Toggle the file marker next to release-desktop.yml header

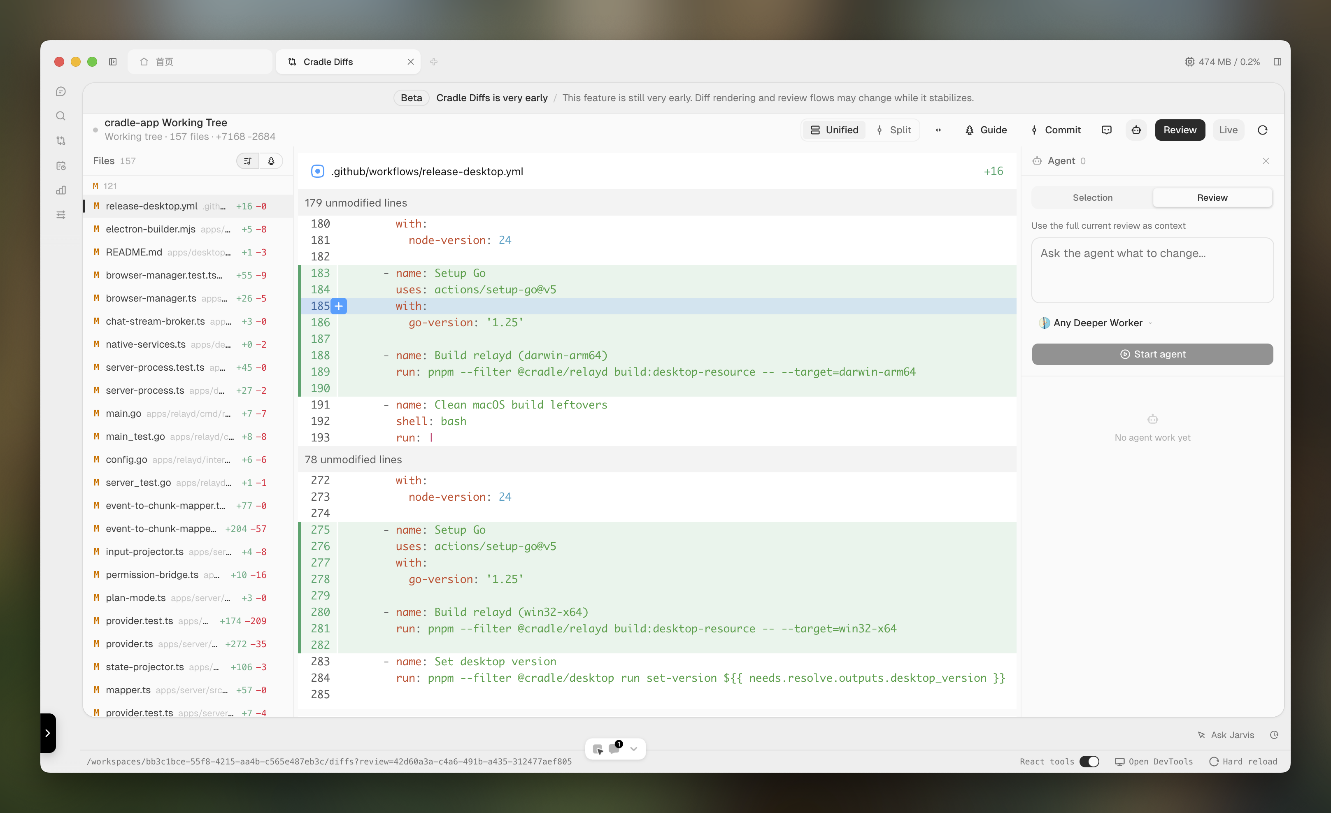[x=318, y=171]
